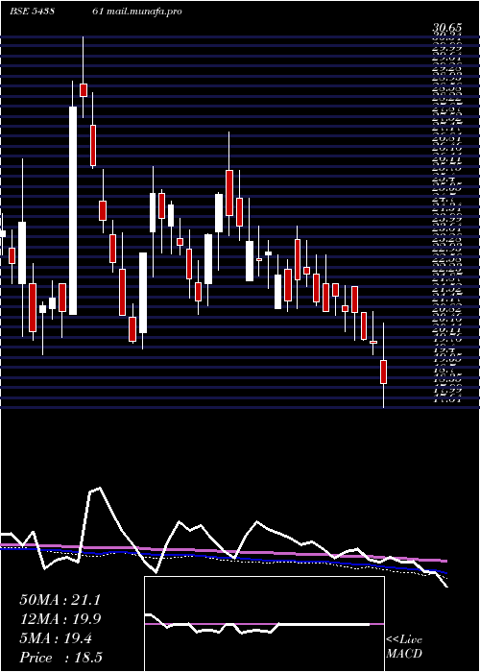Click the "<<Live MACD" label
This screenshot has width=480, height=672.
click(404, 647)
